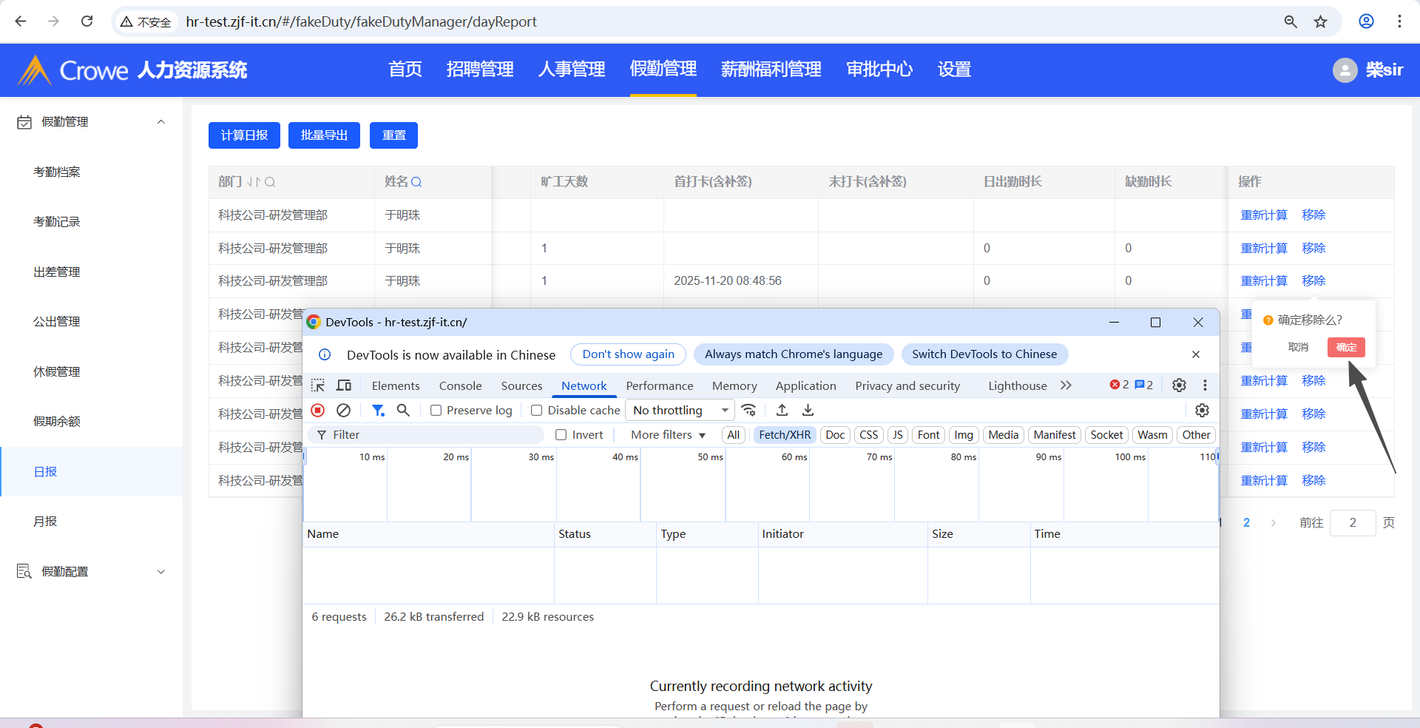Confirm removal with the red 确定 button
1420x728 pixels.
[1345, 347]
